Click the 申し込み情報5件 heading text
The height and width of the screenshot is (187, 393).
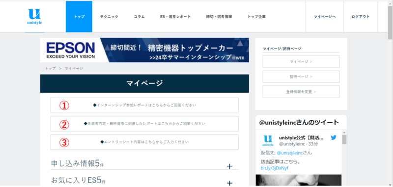tap(77, 164)
